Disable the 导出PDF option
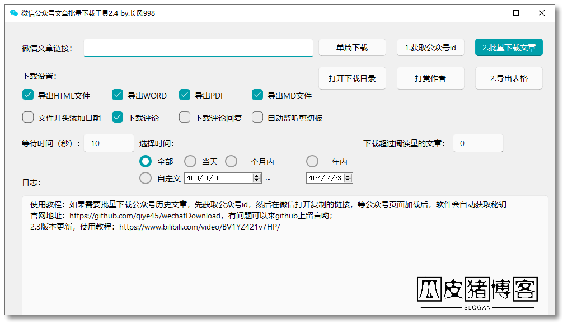 click(x=185, y=95)
